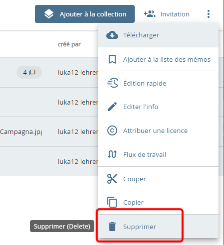This screenshot has height=245, width=224.
Task: Click the 4 collections count badge
Action: (x=29, y=72)
